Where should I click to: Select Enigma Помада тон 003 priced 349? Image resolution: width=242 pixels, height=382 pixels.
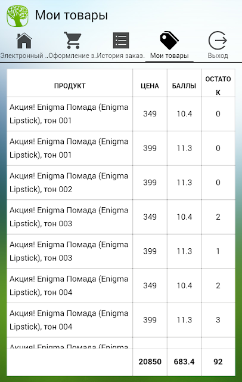[121, 217]
